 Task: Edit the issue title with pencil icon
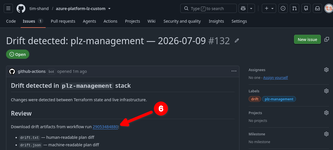[x=237, y=40]
